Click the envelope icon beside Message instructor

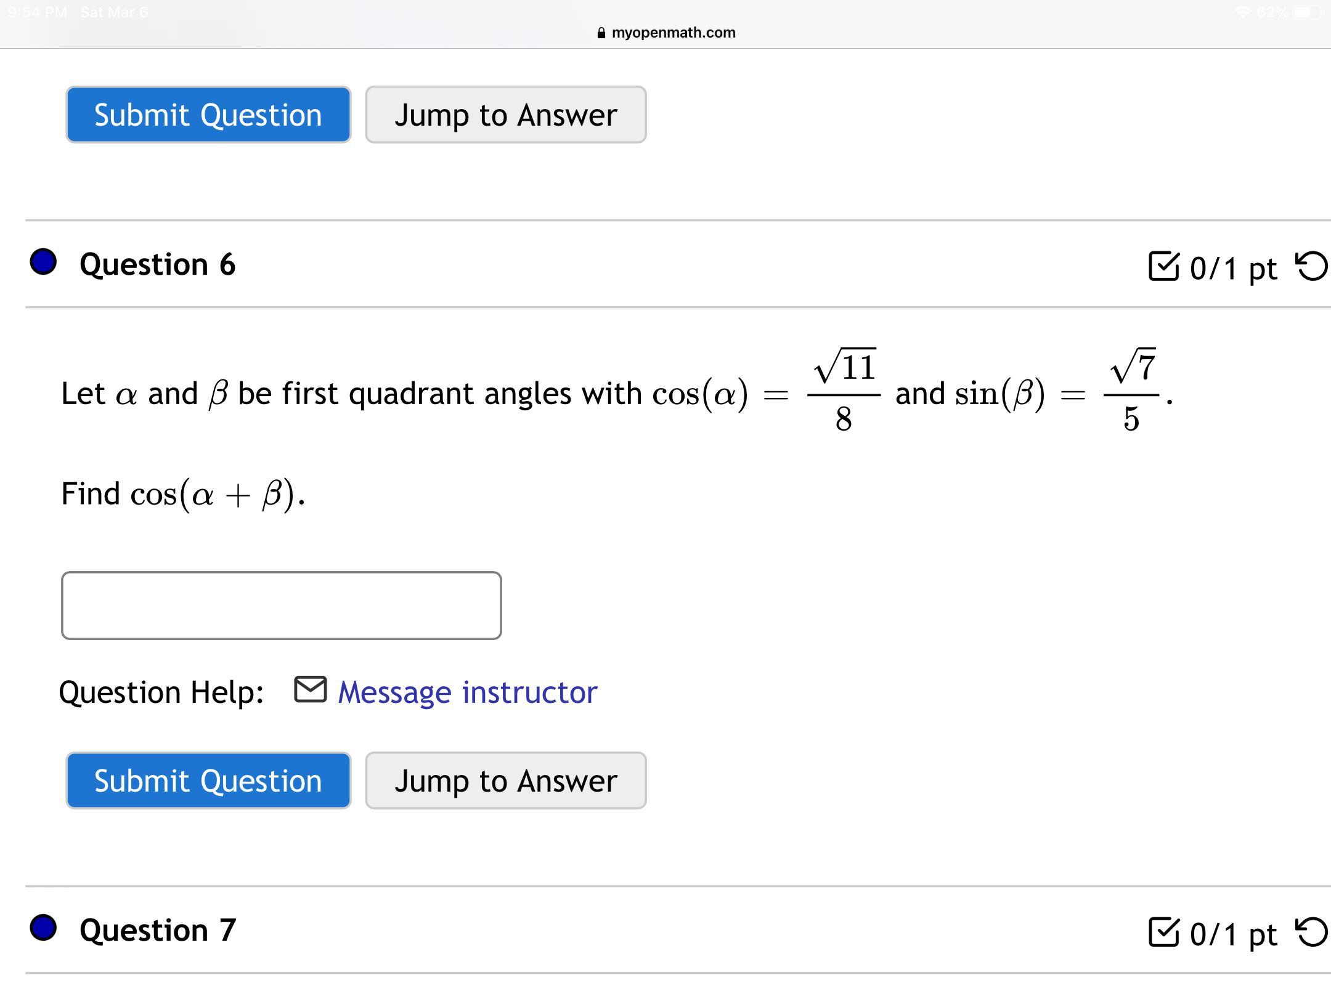310,690
